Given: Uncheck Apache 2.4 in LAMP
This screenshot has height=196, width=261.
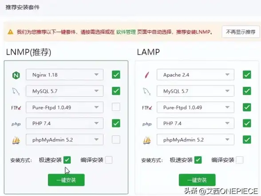Looking at the screenshot, I should [x=247, y=74].
